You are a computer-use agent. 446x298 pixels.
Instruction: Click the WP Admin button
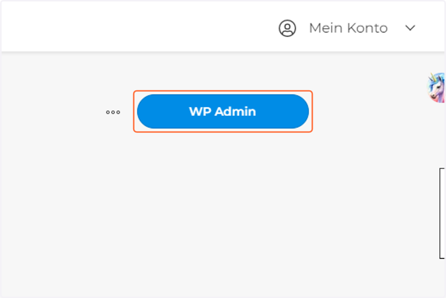(223, 111)
